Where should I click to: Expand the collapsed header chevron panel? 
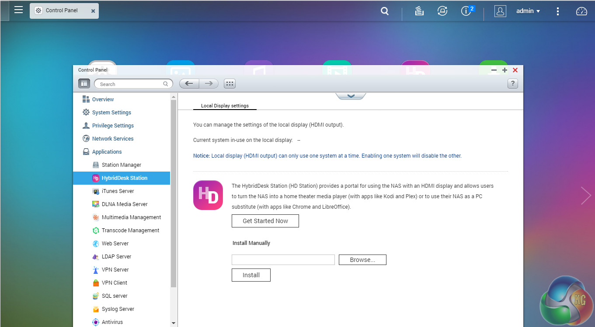click(x=351, y=96)
